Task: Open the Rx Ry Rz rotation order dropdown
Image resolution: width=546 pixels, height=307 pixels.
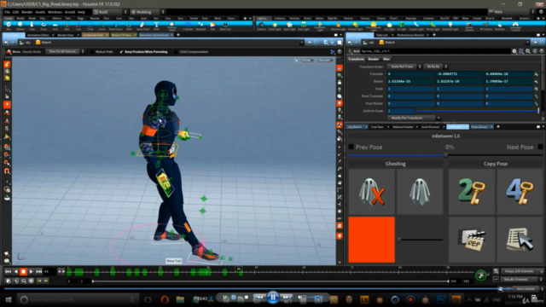Action: coord(436,67)
